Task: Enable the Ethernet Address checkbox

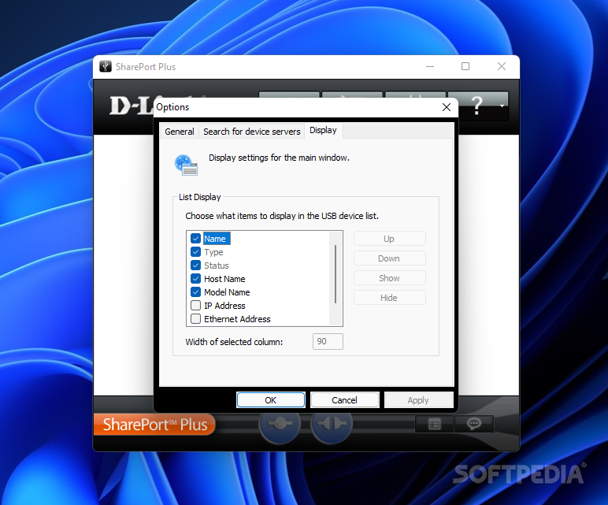Action: [x=196, y=319]
